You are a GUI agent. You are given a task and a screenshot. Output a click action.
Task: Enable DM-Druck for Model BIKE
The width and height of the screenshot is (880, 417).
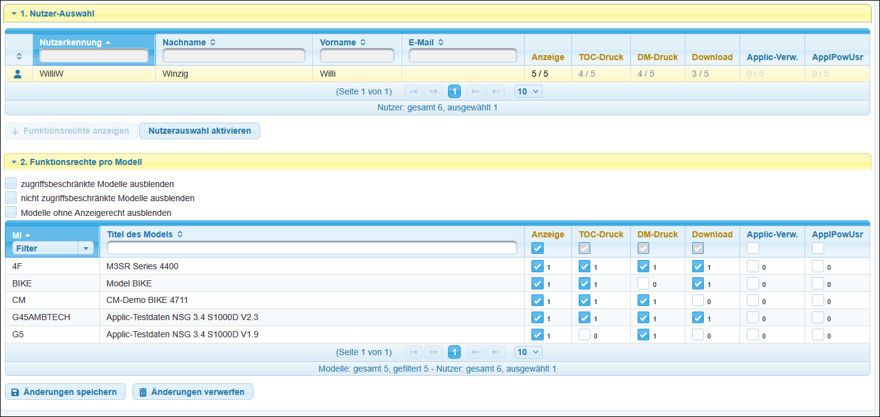(643, 283)
